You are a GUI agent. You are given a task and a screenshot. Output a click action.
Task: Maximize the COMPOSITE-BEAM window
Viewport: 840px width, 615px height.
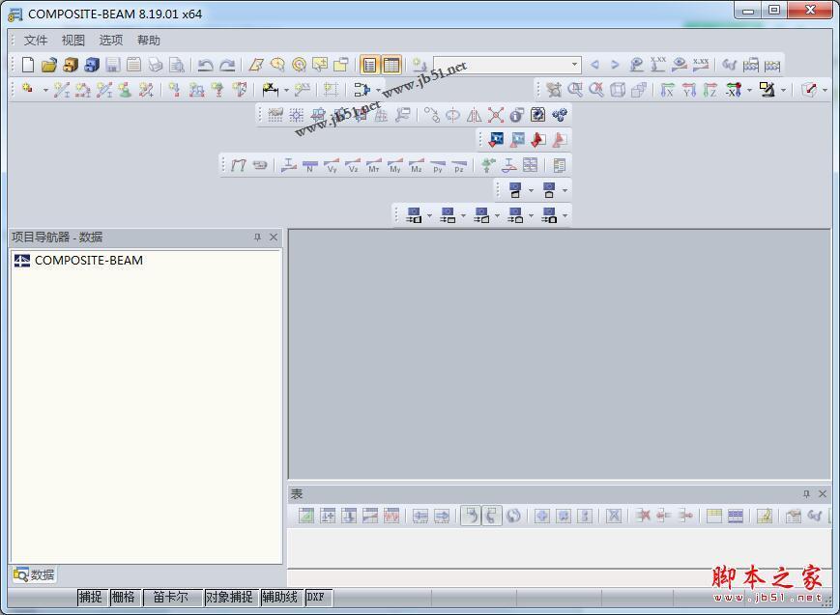tap(774, 11)
